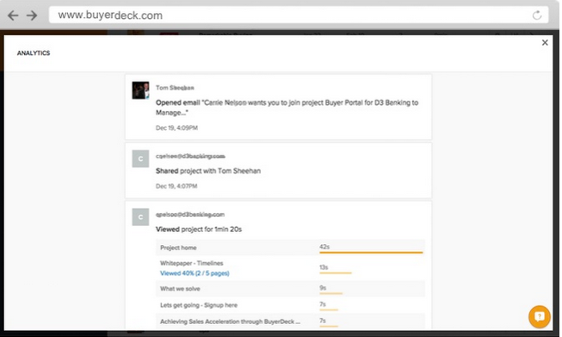Click the 13s duration bar for Whitepaper

[x=336, y=273]
